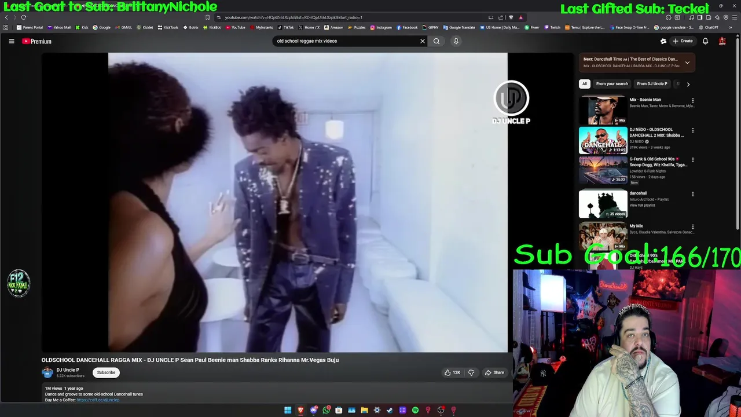Open Discord from taskbar

click(313, 410)
